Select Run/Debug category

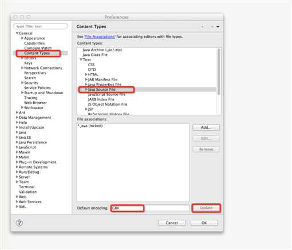(x=29, y=172)
